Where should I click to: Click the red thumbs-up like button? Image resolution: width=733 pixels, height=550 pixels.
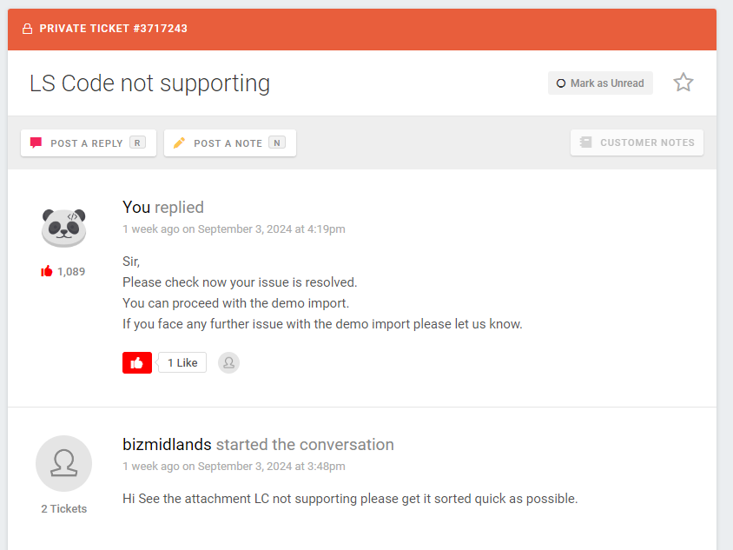point(137,362)
